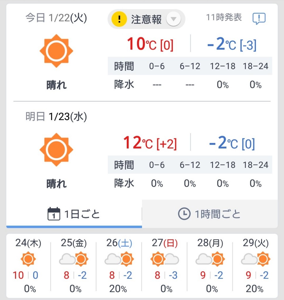284x300 pixels.
Task: Select the 25(金) cloudy-then-sunny icon
Action: pos(74,259)
